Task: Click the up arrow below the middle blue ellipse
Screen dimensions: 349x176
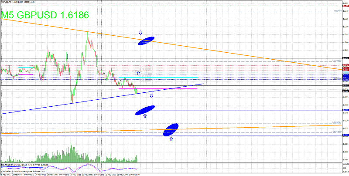Action: [145, 116]
